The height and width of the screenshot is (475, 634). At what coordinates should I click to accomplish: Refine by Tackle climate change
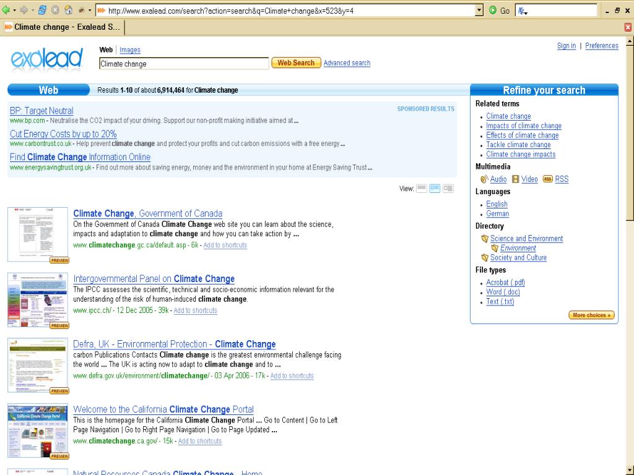click(x=518, y=145)
